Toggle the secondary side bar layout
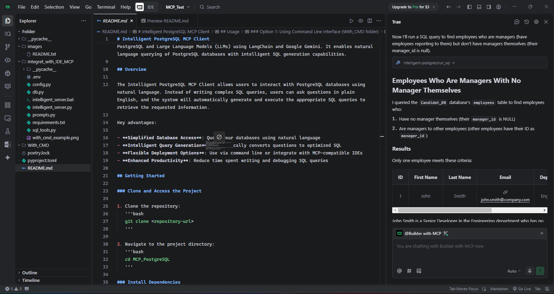Viewport: 554px width, 294px height. click(489, 7)
